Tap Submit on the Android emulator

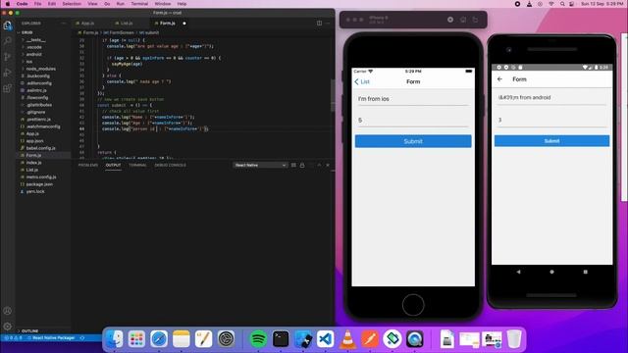pyautogui.click(x=551, y=141)
